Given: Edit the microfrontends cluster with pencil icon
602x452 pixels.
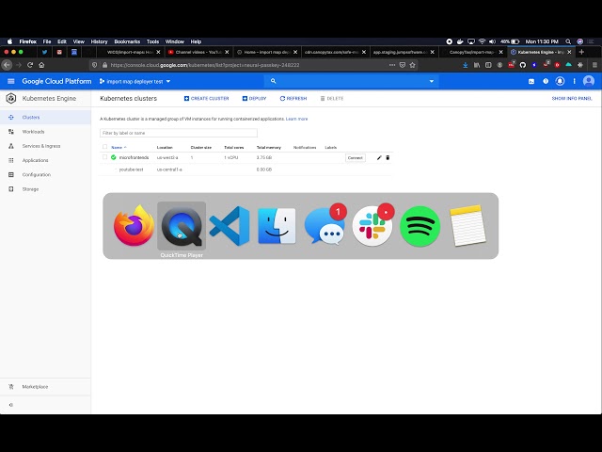Looking at the screenshot, I should (x=379, y=157).
